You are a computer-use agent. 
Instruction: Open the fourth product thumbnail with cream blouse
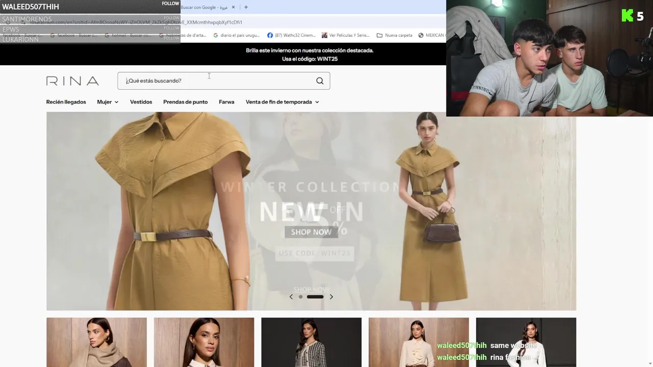click(x=419, y=342)
